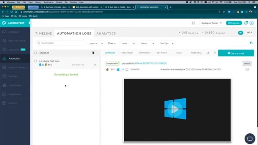
Task: Click the 0/150 Queued counter
Action: [x=213, y=33]
